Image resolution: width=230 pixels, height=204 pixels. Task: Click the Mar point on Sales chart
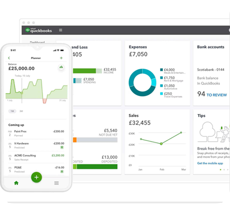pyautogui.click(x=181, y=132)
